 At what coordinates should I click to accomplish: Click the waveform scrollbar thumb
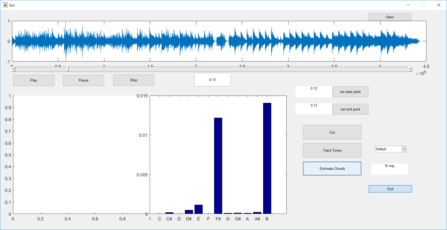(68, 69)
